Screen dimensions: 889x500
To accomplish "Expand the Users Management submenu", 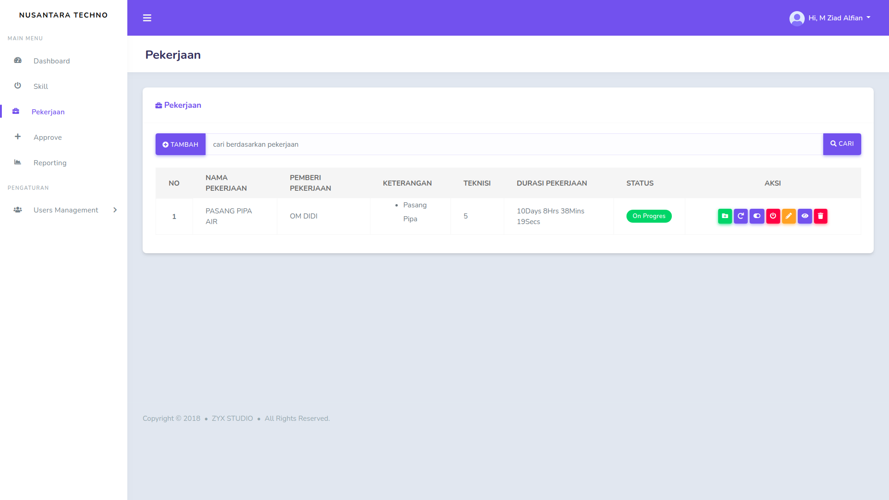I will [x=63, y=210].
